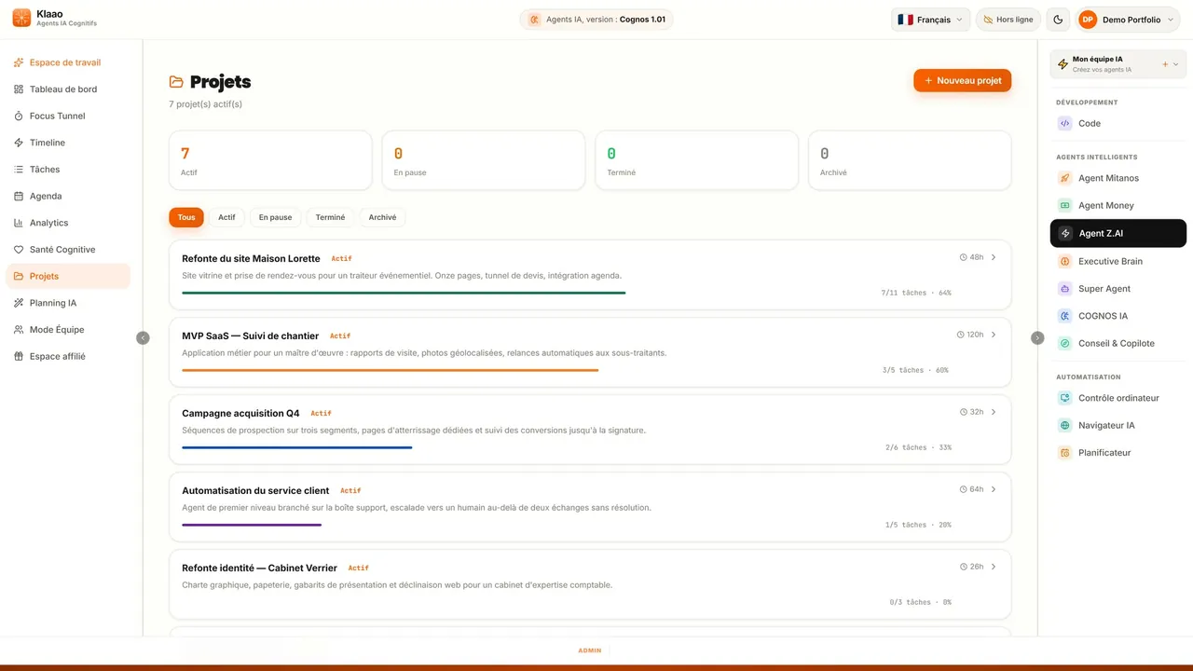The width and height of the screenshot is (1193, 671).
Task: Click the Agents IA Cognos version badge
Action: 596,20
